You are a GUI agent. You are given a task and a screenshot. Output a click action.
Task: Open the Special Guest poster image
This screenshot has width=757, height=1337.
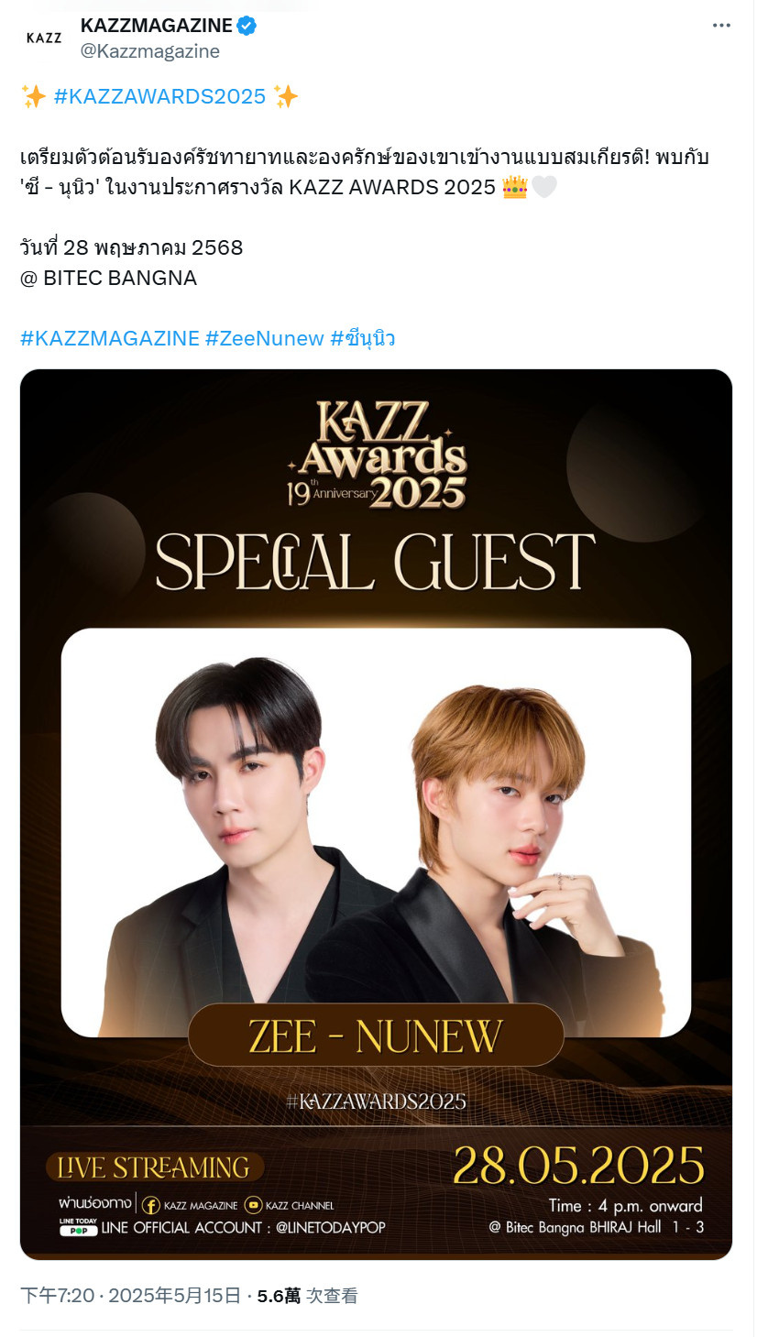[377, 815]
